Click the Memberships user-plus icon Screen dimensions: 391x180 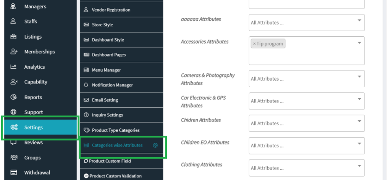(x=14, y=52)
